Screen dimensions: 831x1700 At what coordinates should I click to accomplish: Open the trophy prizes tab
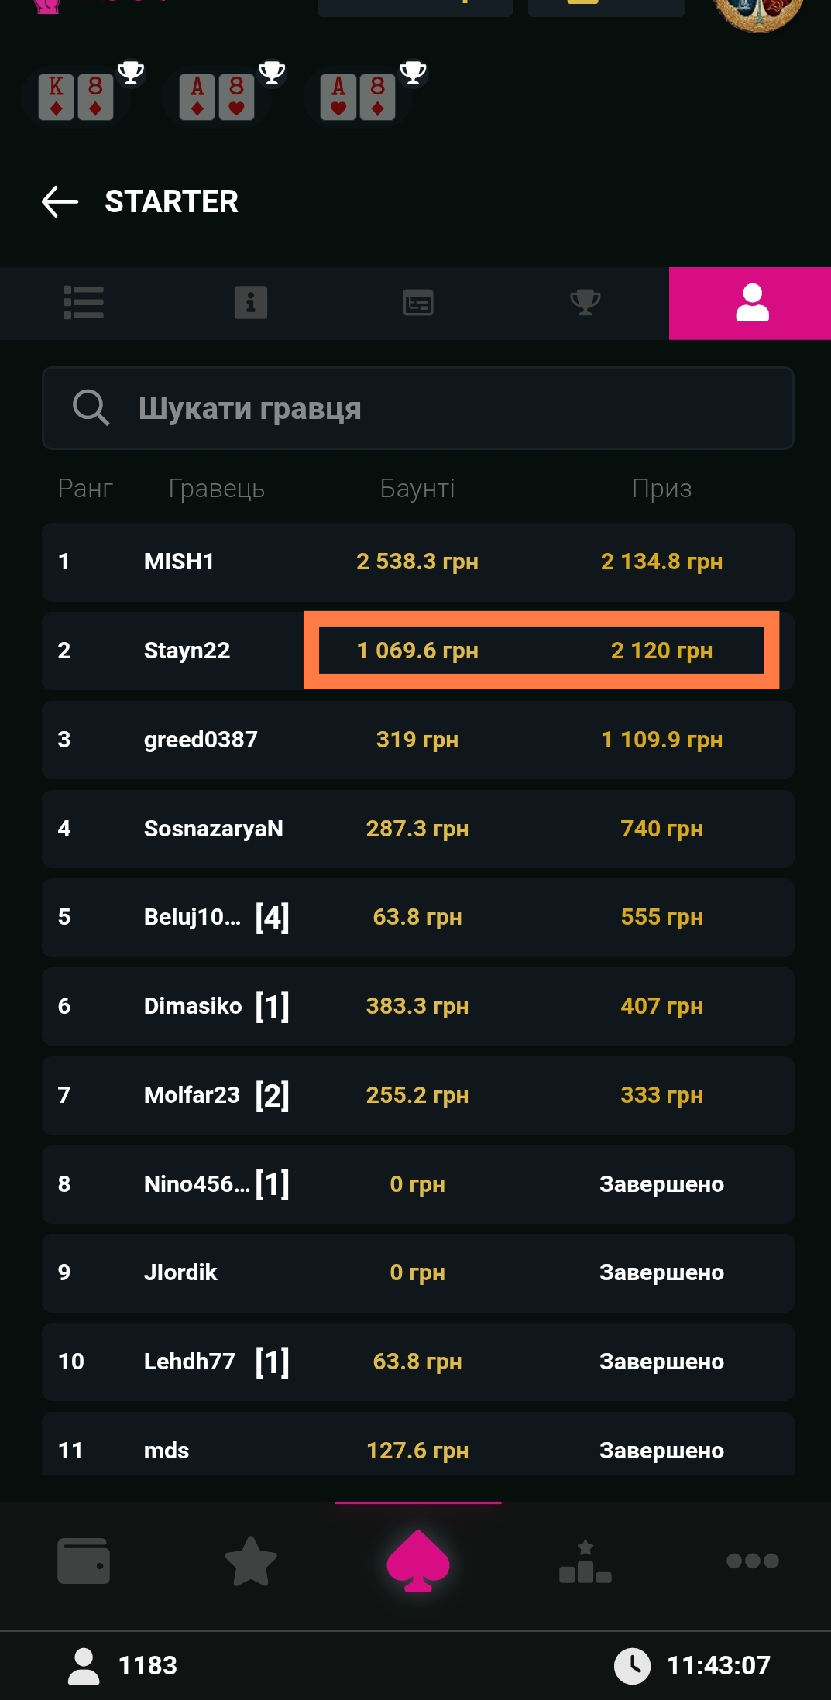(x=585, y=303)
